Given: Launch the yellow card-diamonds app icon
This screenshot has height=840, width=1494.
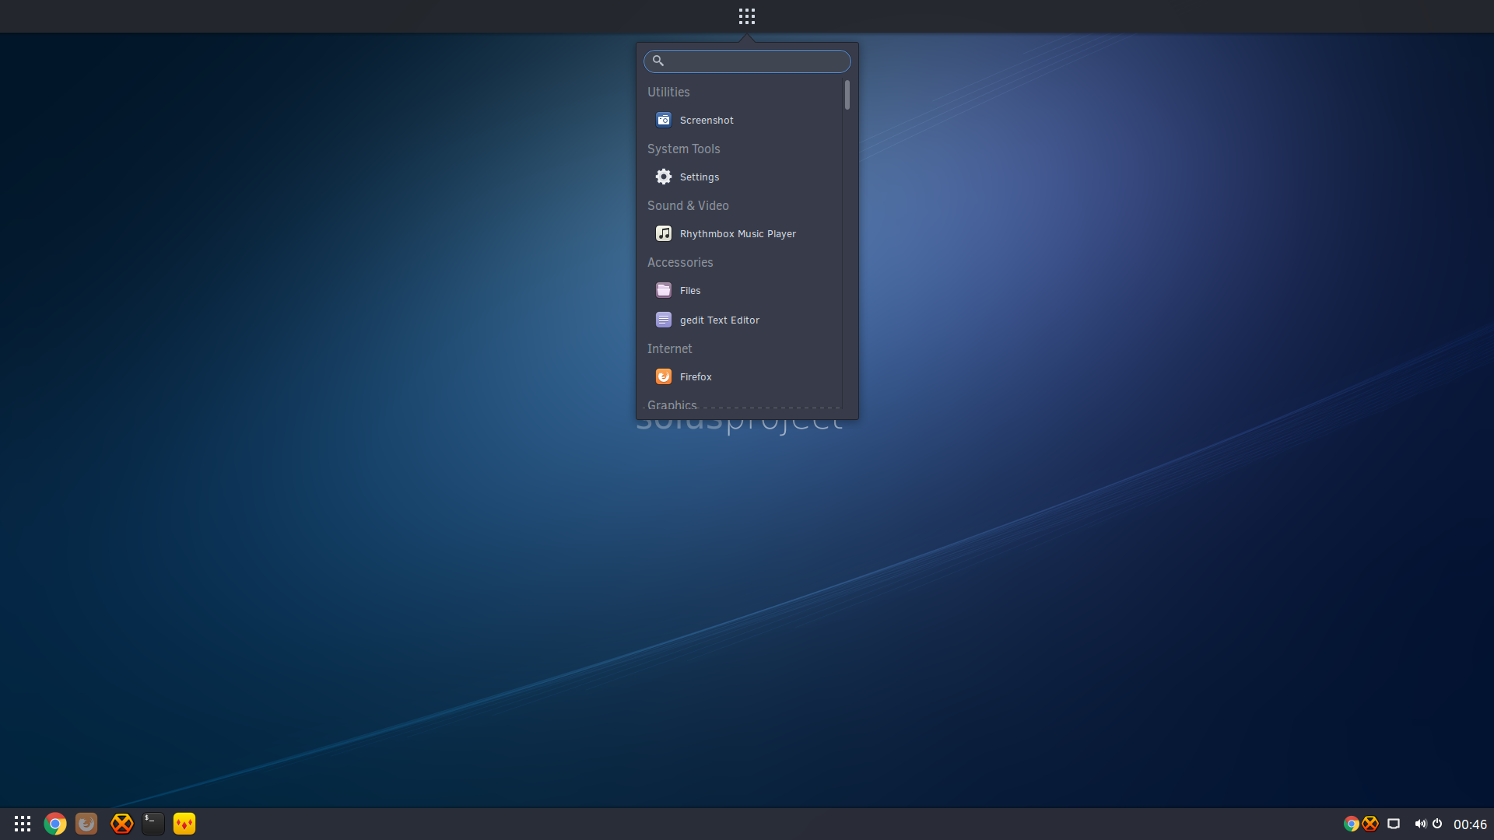Looking at the screenshot, I should [x=184, y=824].
